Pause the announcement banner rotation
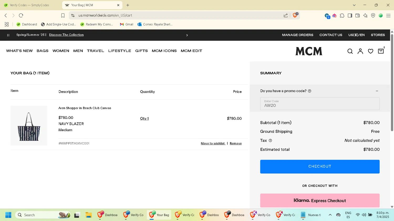Image resolution: width=394 pixels, height=221 pixels. coord(8,35)
